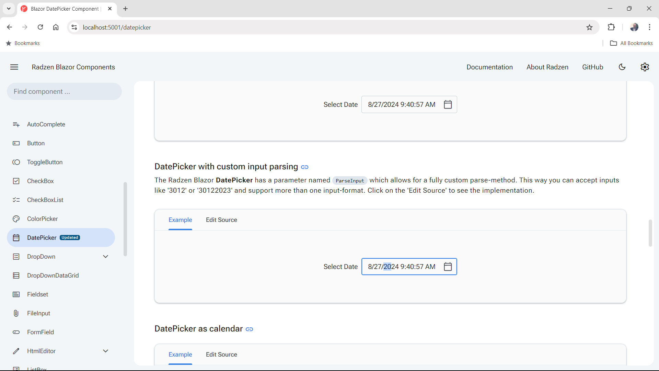Bookmark this page with the star icon
The image size is (659, 371).
[x=589, y=27]
